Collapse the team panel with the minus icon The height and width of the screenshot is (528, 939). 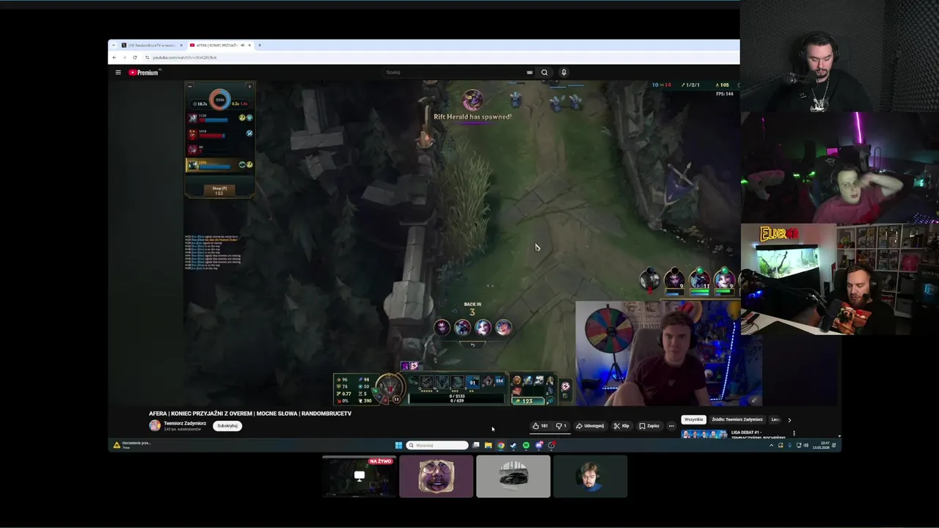click(190, 87)
